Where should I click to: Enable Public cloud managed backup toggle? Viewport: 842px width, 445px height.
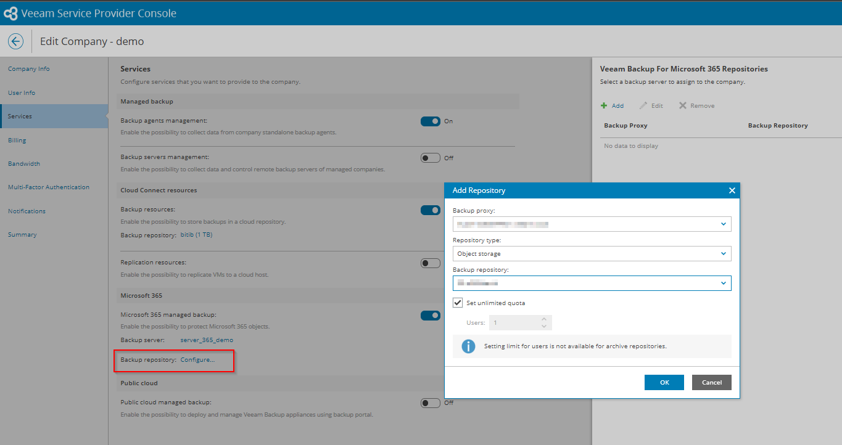coord(431,403)
